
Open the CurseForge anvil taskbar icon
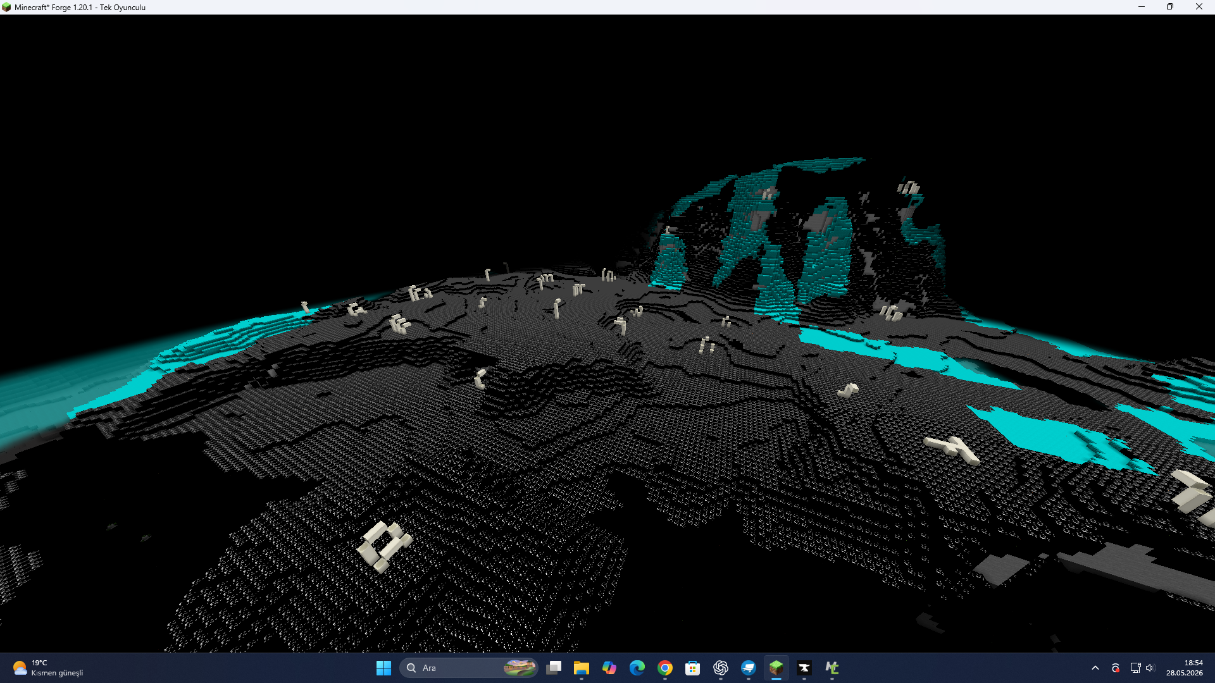[x=804, y=668]
